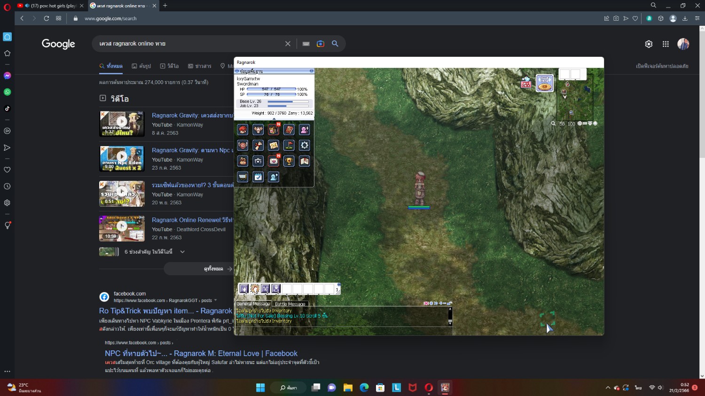Open the Ro Tip&Trick Facebook result link
This screenshot has height=396, width=705.
pos(166,311)
